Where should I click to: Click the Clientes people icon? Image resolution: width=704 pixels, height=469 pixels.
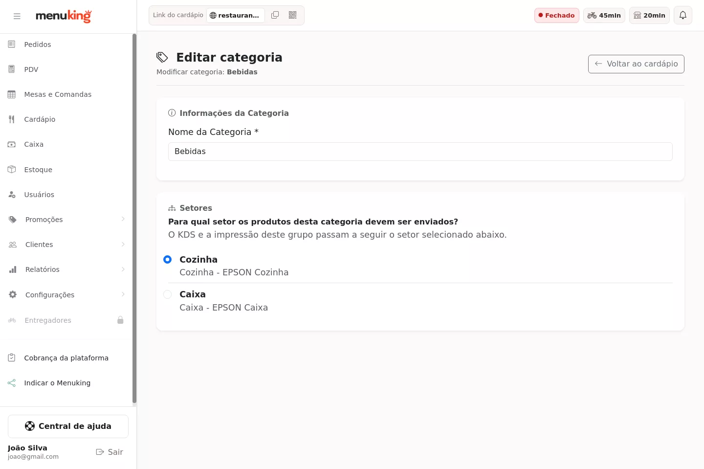click(13, 245)
